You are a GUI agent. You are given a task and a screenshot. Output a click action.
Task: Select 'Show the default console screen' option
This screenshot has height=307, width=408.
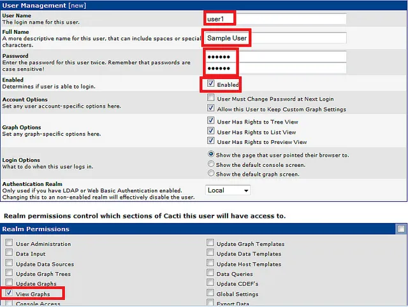click(x=211, y=164)
